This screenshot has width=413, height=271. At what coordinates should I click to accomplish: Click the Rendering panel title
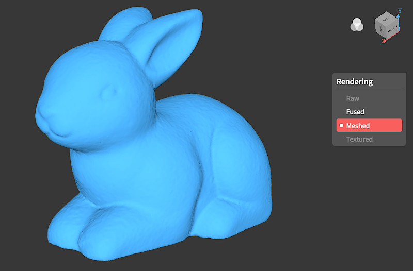[355, 82]
